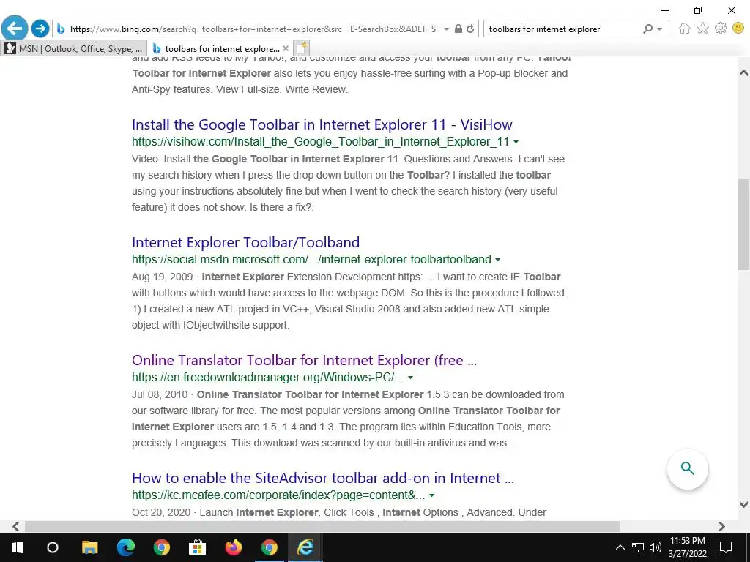Switch to the running Chrome window icon

point(270,547)
